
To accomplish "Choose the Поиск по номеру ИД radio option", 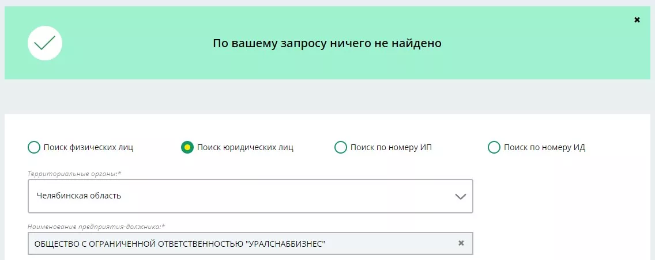I will tap(494, 147).
